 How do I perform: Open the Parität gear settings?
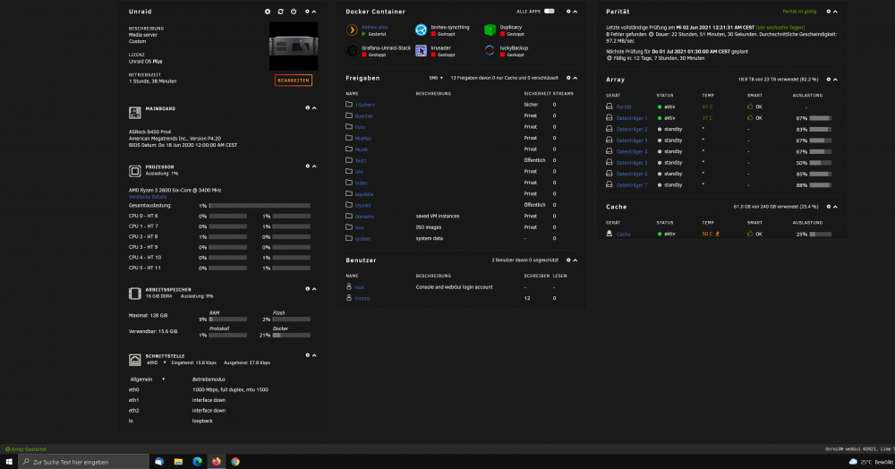click(828, 12)
